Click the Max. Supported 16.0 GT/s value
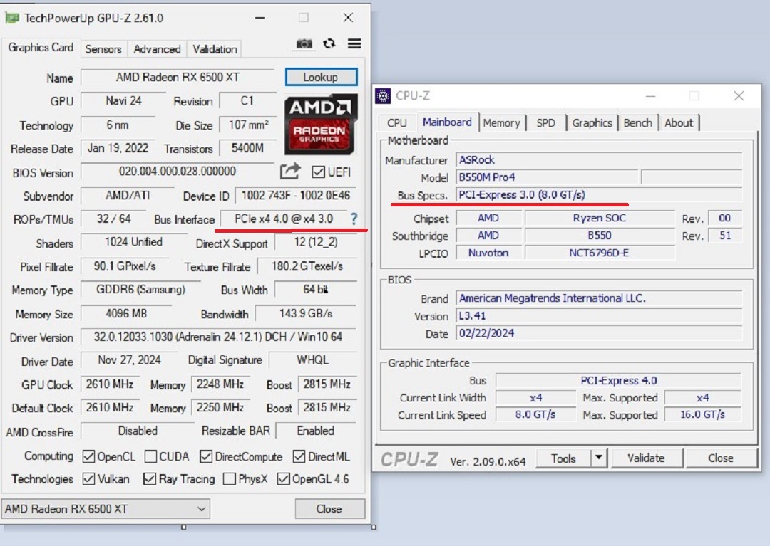 pyautogui.click(x=702, y=414)
